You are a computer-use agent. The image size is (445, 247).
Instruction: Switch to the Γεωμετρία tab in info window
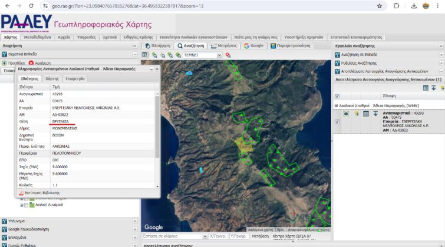click(x=75, y=79)
